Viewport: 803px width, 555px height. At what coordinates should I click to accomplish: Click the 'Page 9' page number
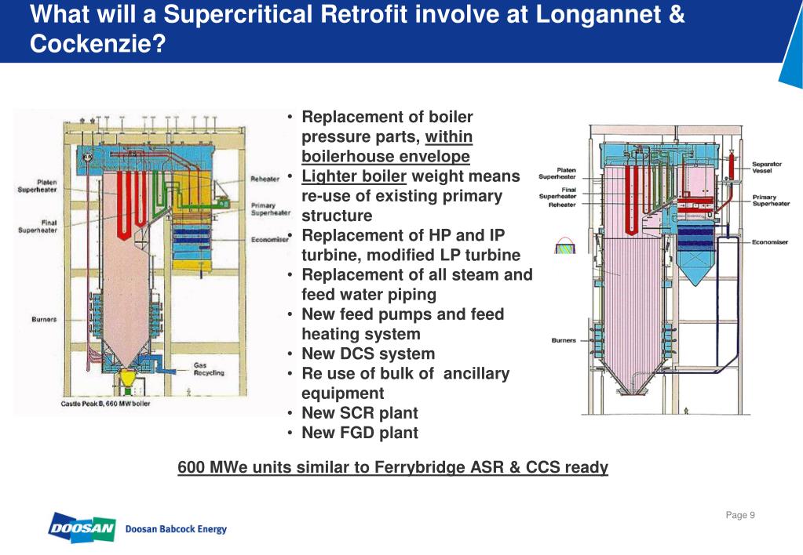(x=740, y=514)
